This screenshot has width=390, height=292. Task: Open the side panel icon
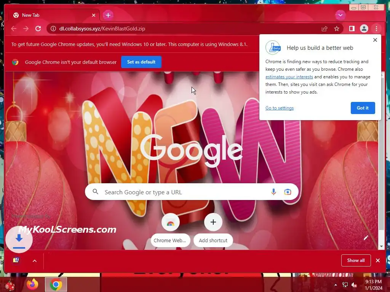pos(352,29)
